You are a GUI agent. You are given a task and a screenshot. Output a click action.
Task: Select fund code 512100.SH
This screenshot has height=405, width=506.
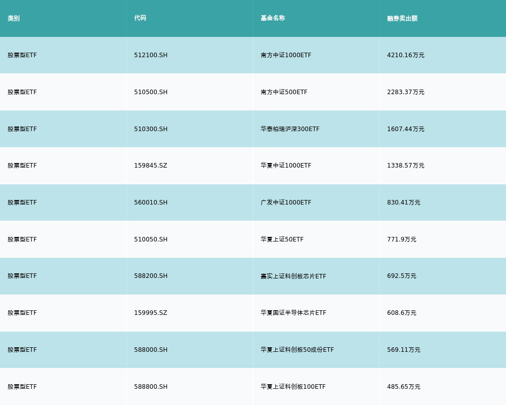tap(151, 55)
